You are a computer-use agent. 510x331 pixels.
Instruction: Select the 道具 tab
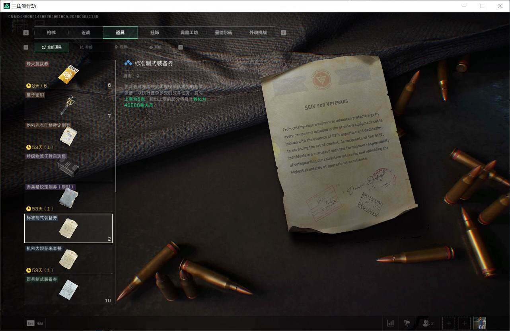(120, 33)
